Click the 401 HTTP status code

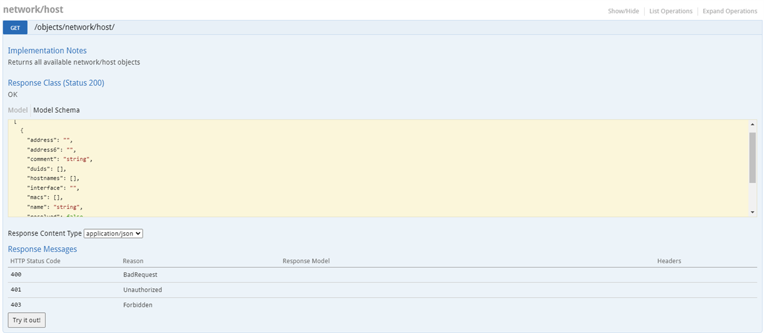click(16, 290)
